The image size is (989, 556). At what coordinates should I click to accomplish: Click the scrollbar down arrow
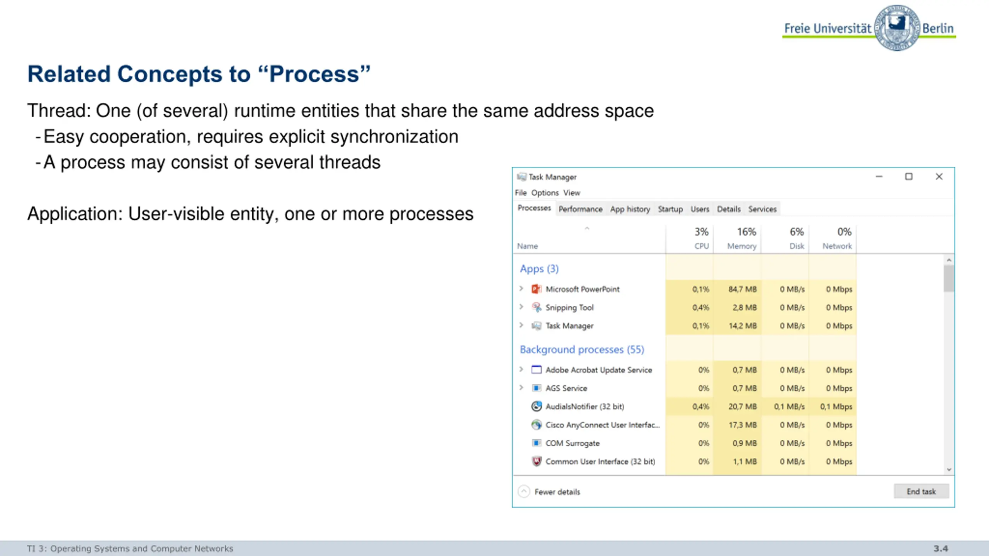coord(949,470)
